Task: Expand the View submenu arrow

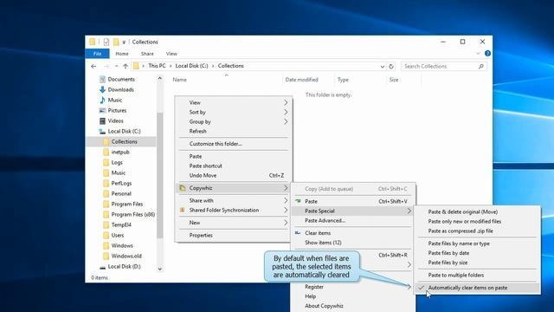Action: (x=286, y=102)
